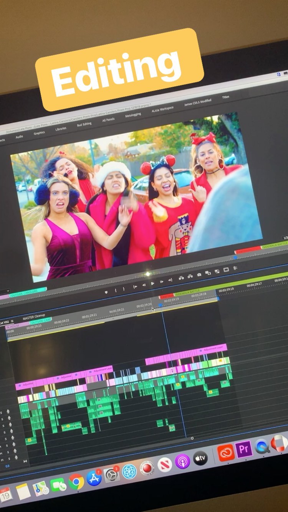Switch to ALicia Workspace

(162, 109)
